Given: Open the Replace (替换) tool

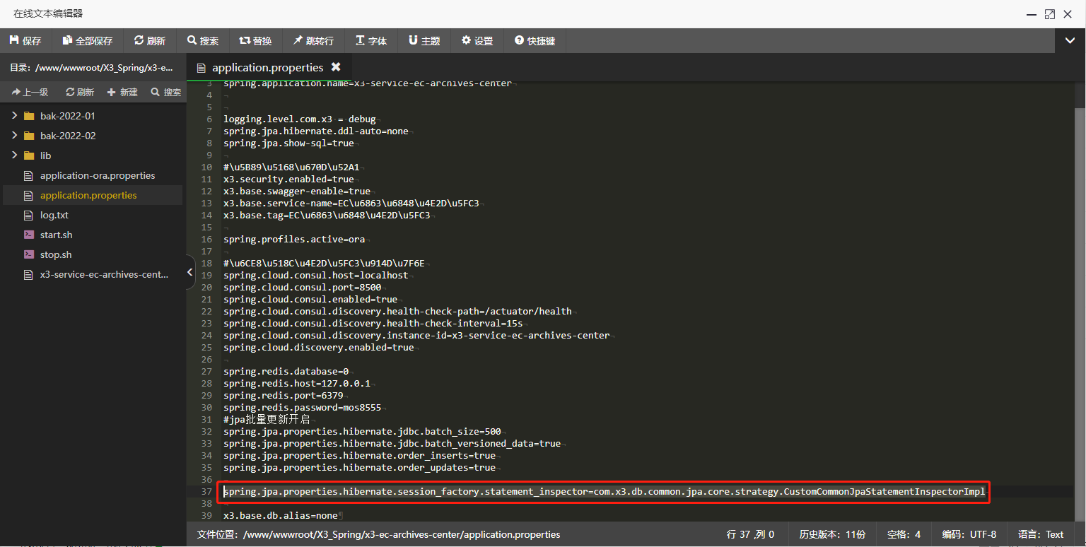Looking at the screenshot, I should coord(255,41).
